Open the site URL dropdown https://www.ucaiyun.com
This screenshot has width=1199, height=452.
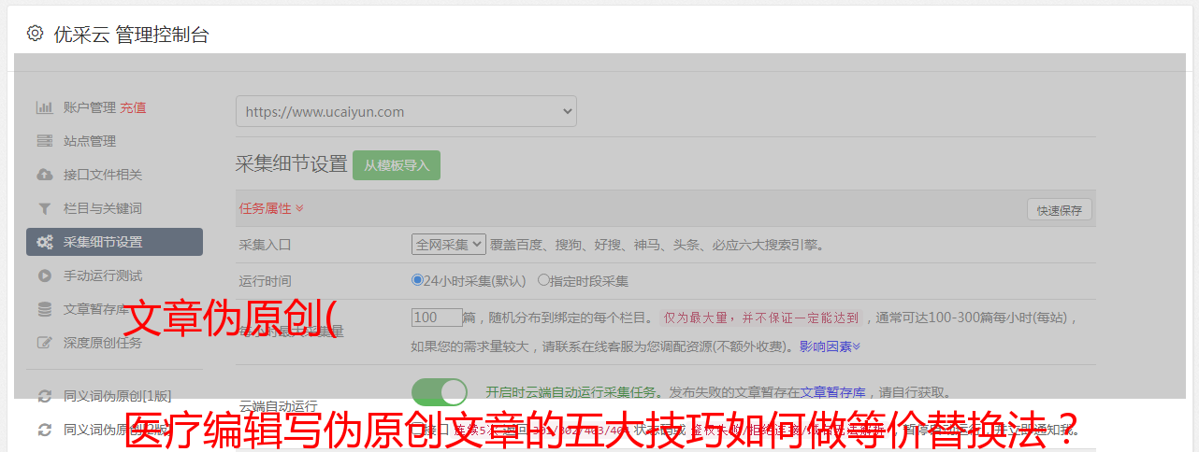[x=406, y=111]
